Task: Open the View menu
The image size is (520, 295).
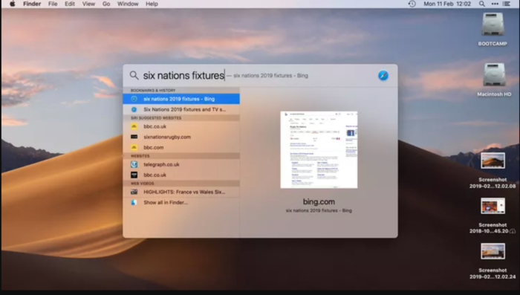Action: [88, 4]
